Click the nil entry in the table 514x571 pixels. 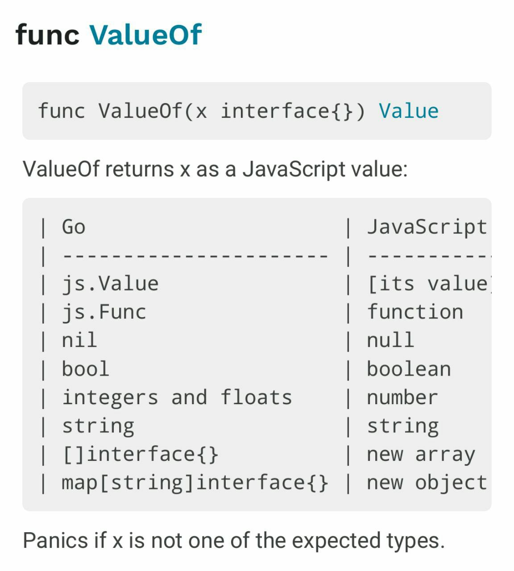click(x=79, y=340)
